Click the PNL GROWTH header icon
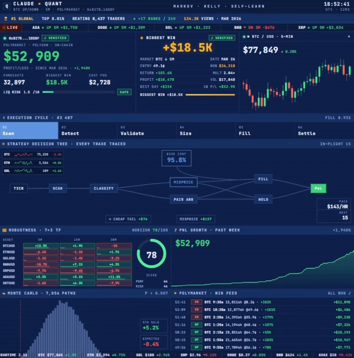This screenshot has width=354, height=358. point(175,230)
